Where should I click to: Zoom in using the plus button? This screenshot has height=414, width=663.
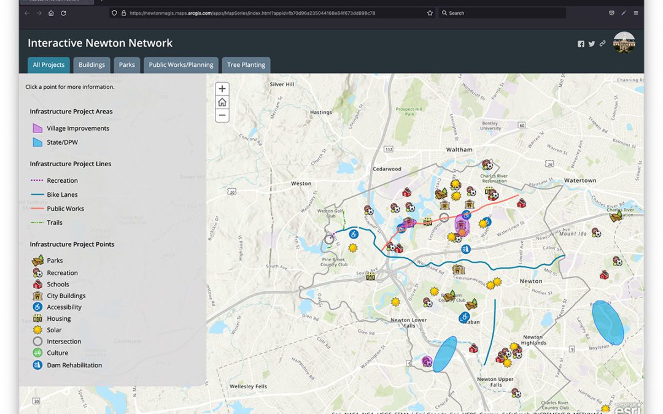click(222, 88)
